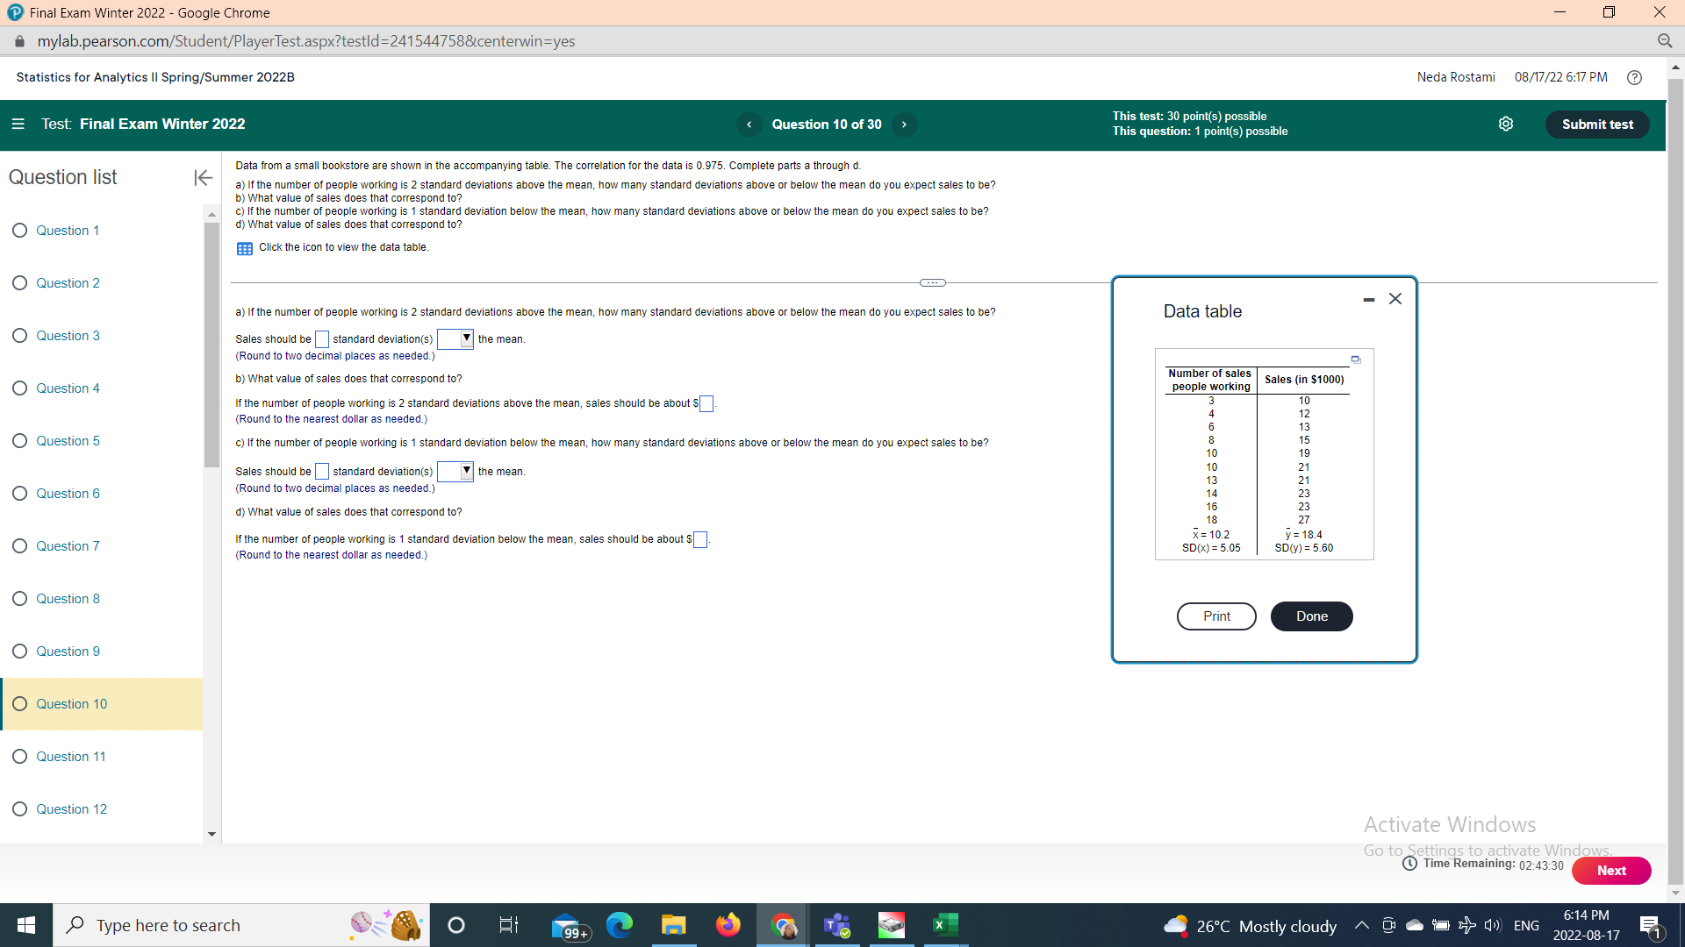Advance using the next question arrow
Viewport: 1685px width, 947px height.
[x=904, y=125]
